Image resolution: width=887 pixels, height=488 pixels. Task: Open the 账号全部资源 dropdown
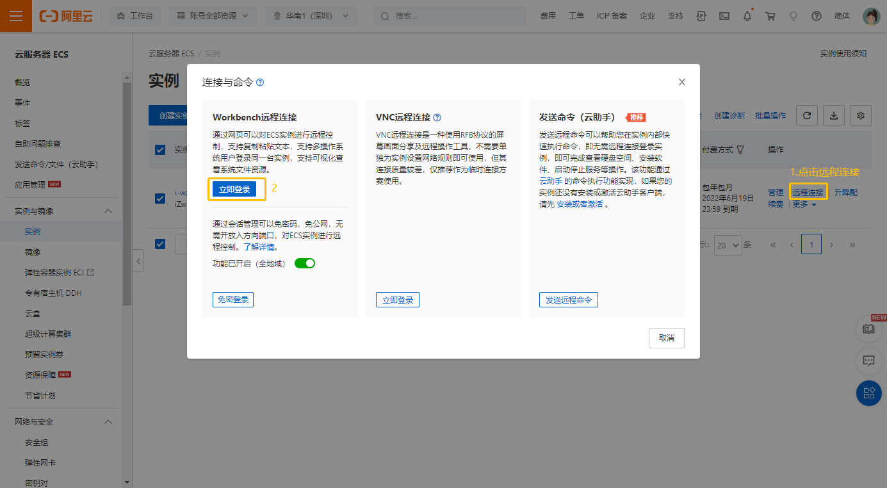point(213,16)
